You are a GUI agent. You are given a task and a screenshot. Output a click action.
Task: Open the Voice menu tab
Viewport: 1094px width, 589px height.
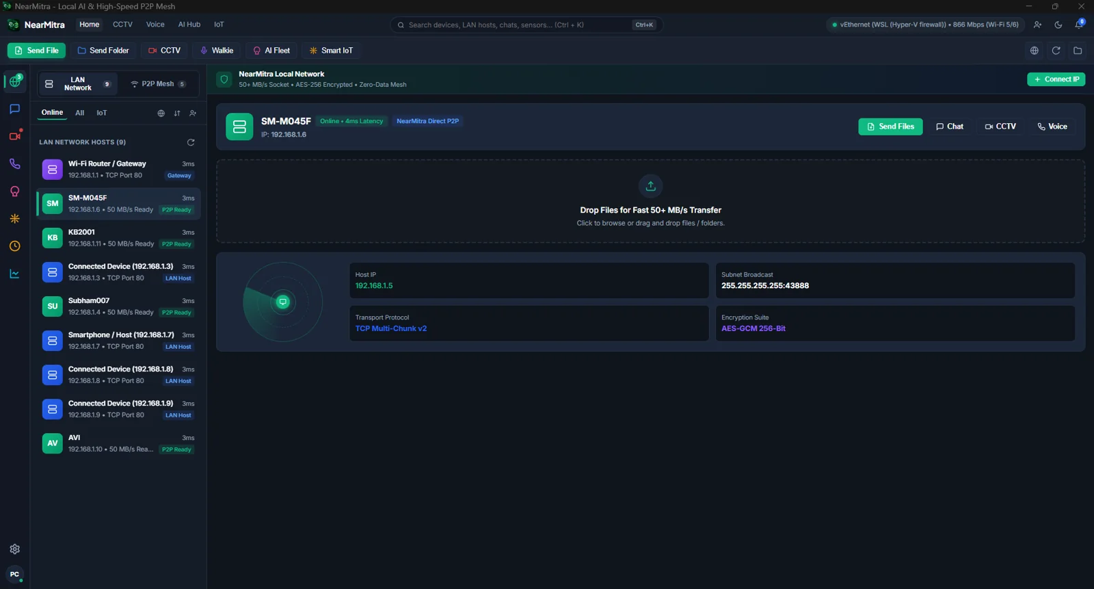pos(155,25)
